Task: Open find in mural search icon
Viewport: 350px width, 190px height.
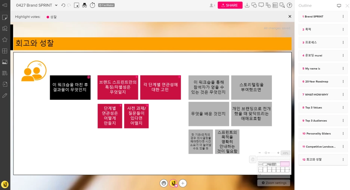Action: point(282,5)
